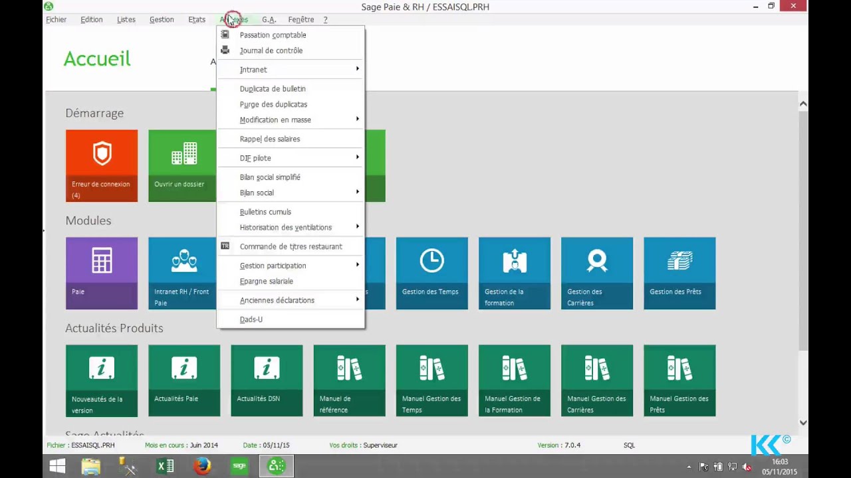Choose Commande de titres restaurant

[291, 247]
